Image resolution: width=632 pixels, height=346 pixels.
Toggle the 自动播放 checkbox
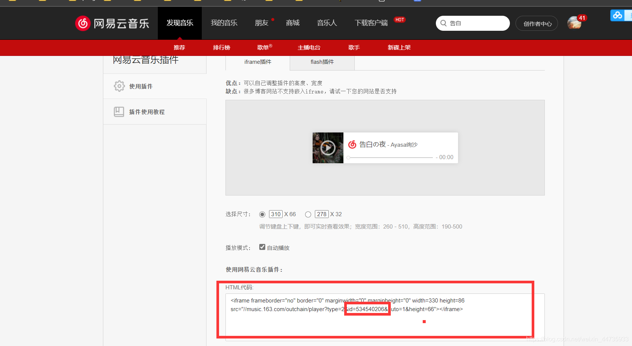(262, 247)
